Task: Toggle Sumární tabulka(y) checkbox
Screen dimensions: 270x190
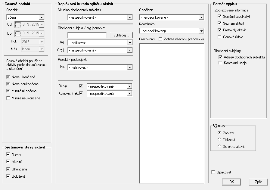Action: click(219, 16)
